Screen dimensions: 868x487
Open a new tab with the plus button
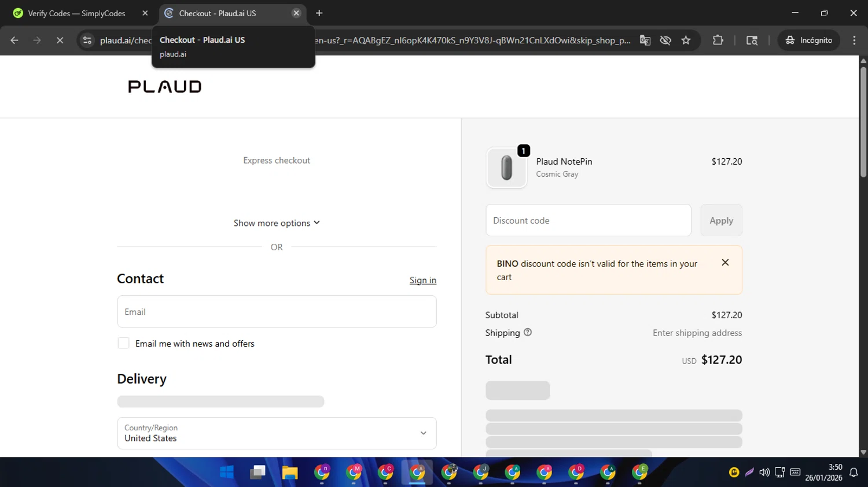[x=319, y=13]
